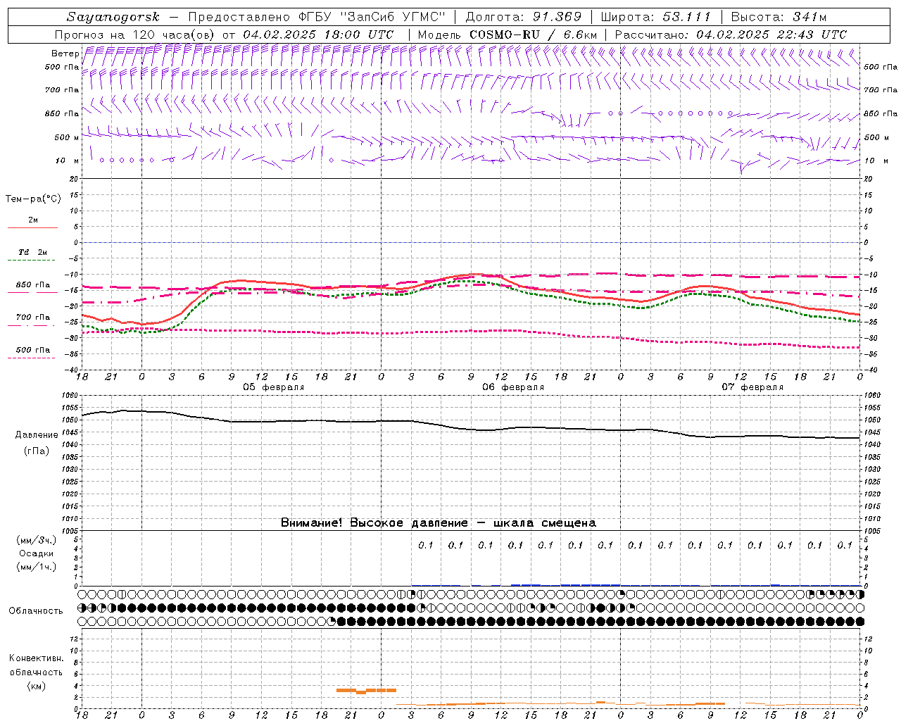Click the Sayanogorsk station name in header
The width and height of the screenshot is (901, 721).
113,17
